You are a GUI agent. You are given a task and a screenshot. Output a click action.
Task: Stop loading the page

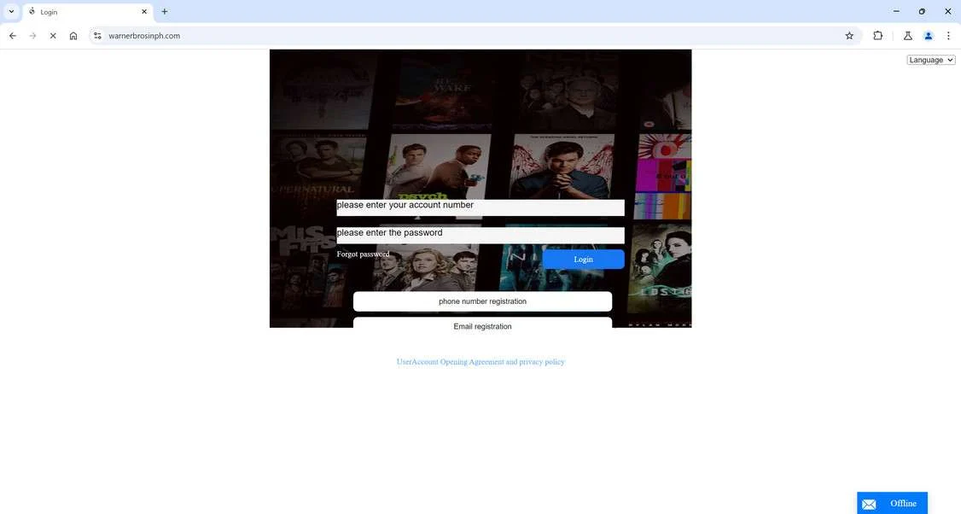click(x=53, y=36)
